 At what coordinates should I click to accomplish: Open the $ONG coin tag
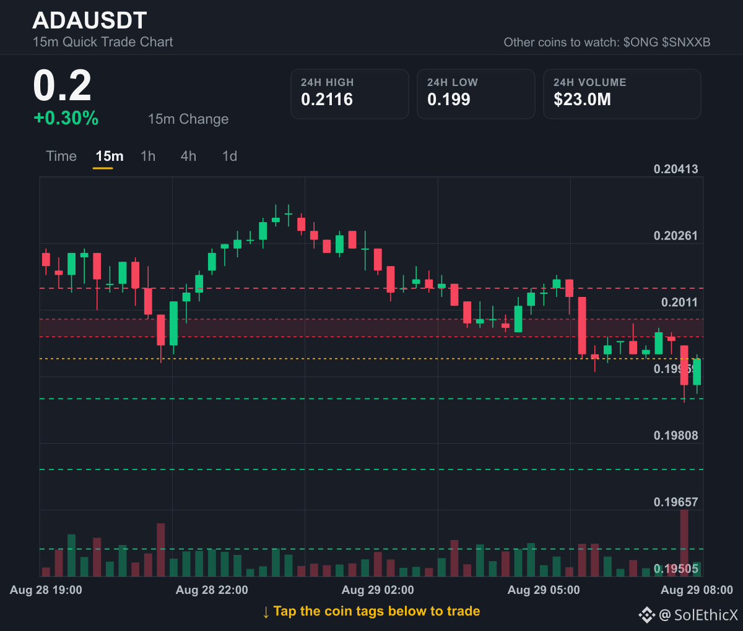pos(640,42)
